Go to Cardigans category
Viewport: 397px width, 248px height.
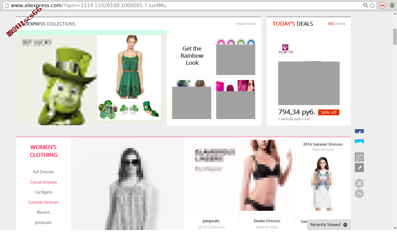[43, 192]
